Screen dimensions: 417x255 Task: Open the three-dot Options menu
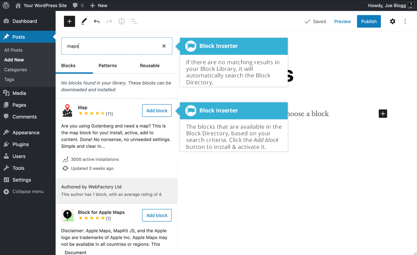pos(405,21)
